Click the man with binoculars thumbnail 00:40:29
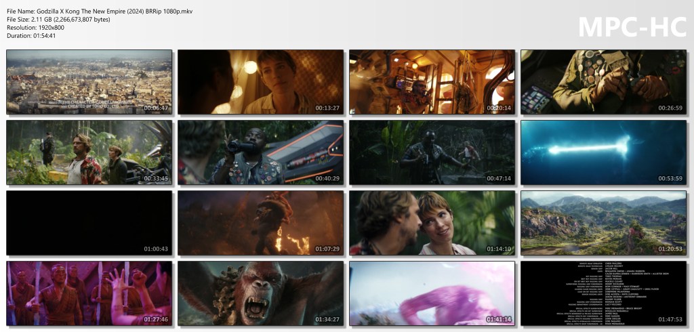The image size is (694, 332). point(260,152)
